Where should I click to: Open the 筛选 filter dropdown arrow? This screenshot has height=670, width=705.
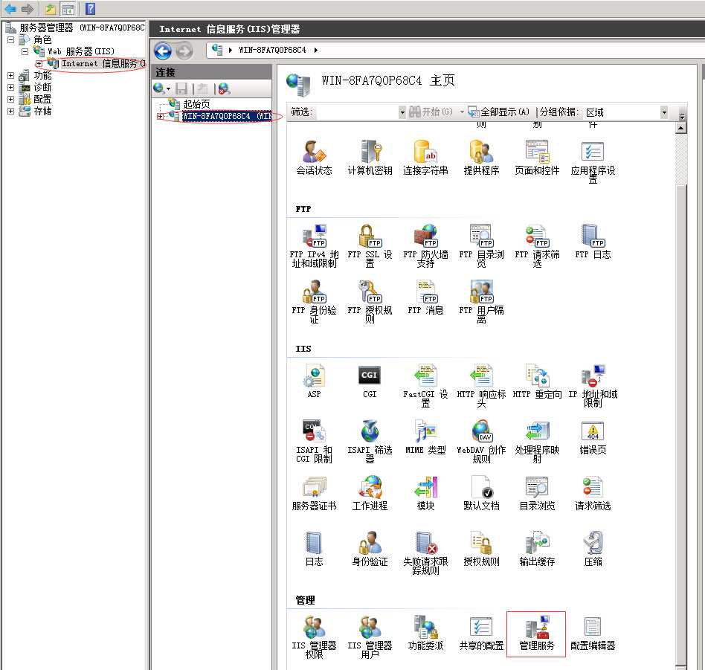(402, 112)
